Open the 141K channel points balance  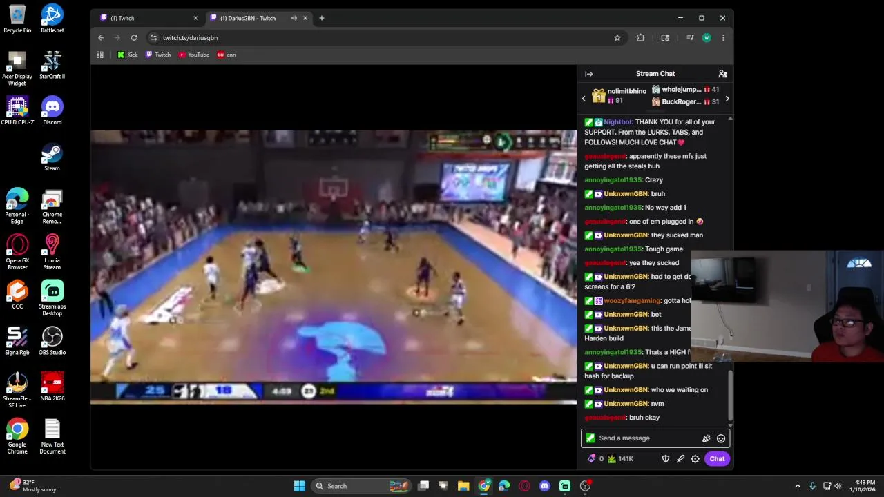(x=620, y=459)
